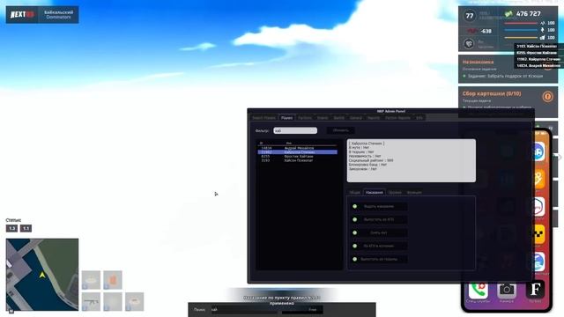Select player row 14834 Андрей Михайлов
The width and height of the screenshot is (564, 317).
[x=298, y=148]
